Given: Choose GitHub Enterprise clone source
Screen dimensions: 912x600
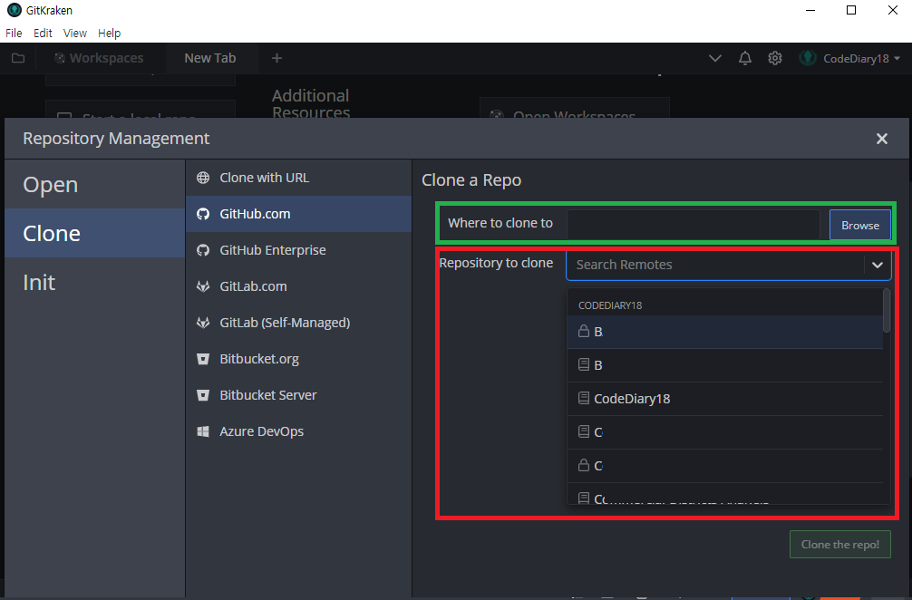Looking at the screenshot, I should pyautogui.click(x=298, y=250).
